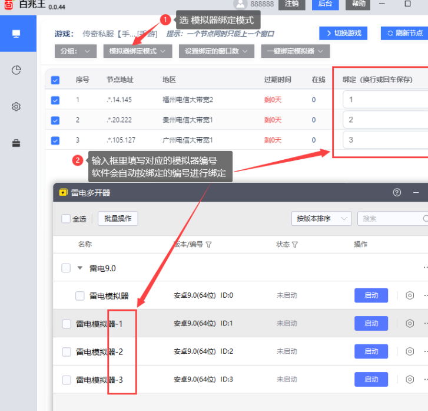The height and width of the screenshot is (411, 428).
Task: Check the 全选 checkbox in 雷电多开器
Action: pos(66,219)
